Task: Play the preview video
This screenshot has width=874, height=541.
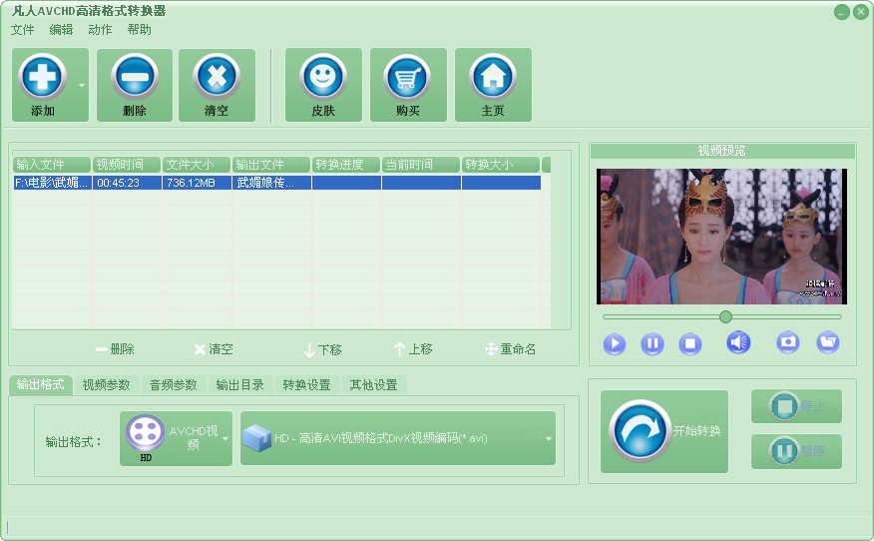Action: point(615,343)
